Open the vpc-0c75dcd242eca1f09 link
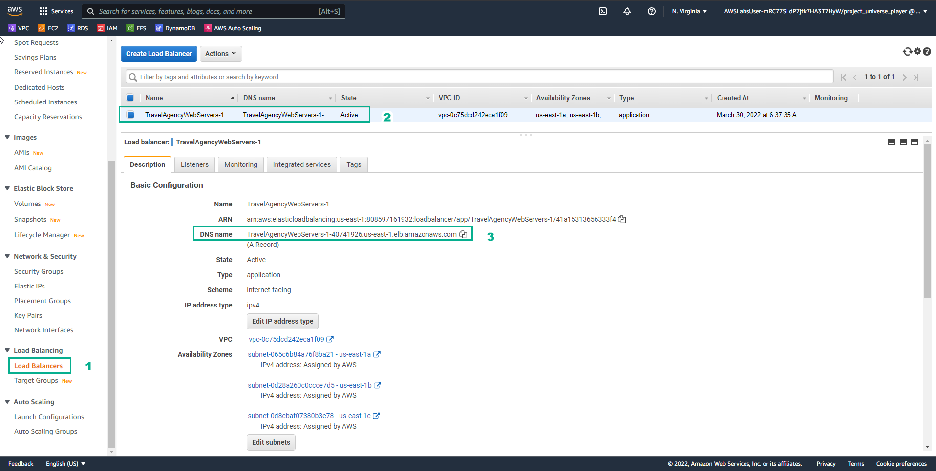936x471 pixels. coord(286,339)
